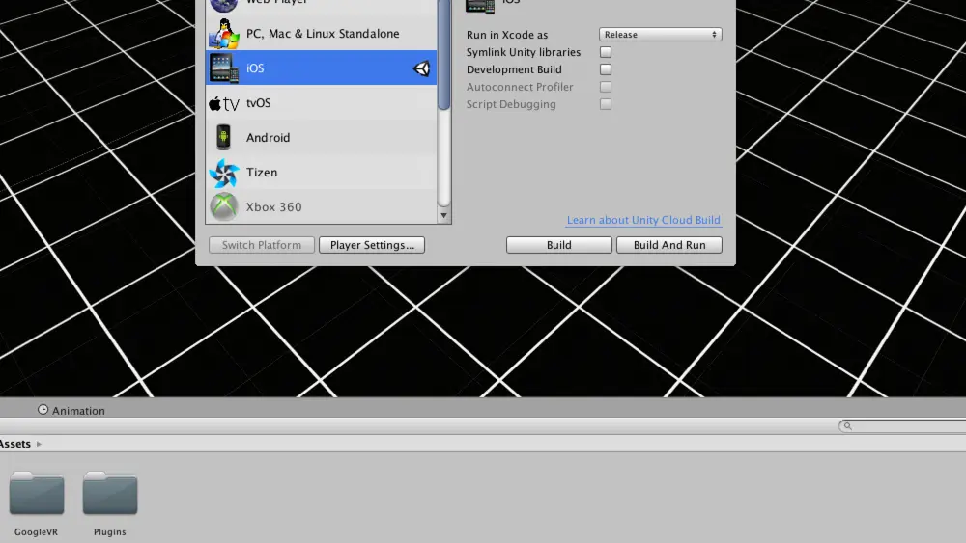Click platform list scroll down arrow
The image size is (966, 543).
coord(443,215)
